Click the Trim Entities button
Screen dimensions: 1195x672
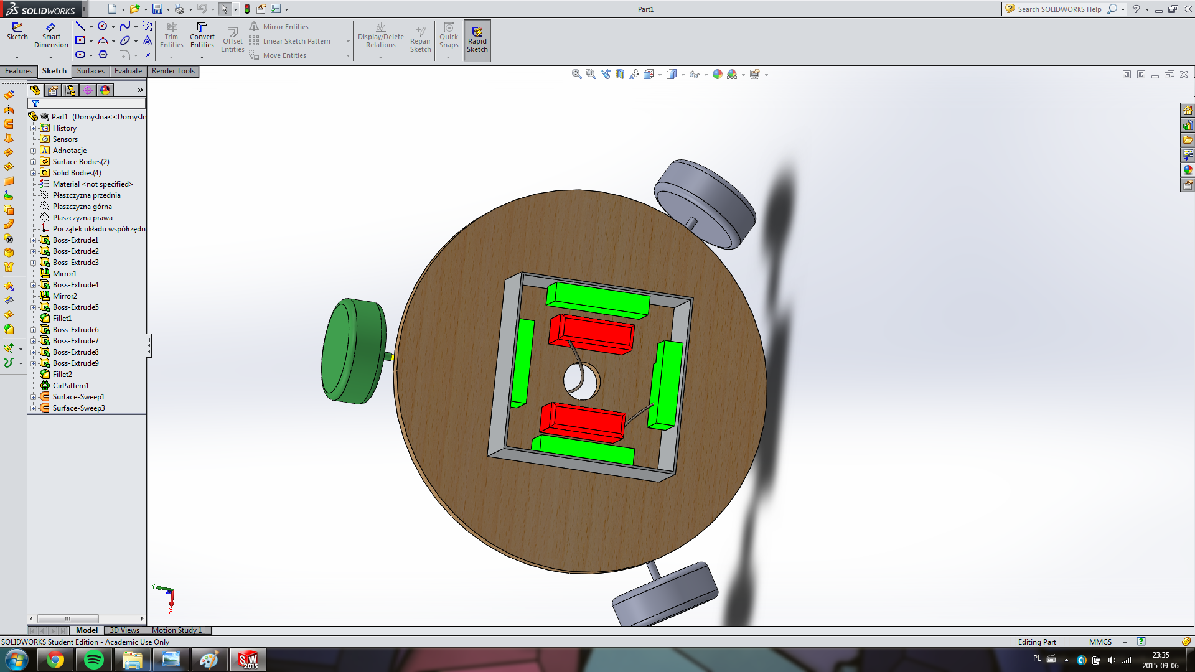click(171, 35)
